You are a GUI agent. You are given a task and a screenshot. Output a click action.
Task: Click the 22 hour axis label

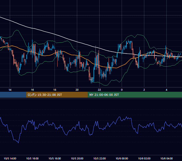click(99, 90)
